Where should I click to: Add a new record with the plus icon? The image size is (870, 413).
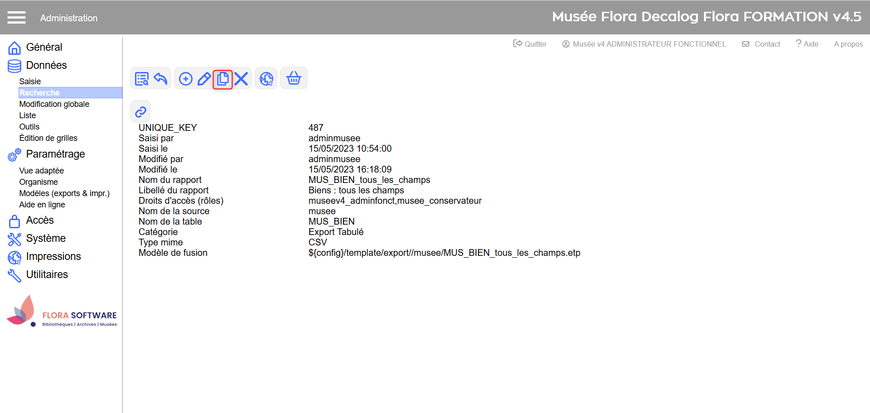point(186,79)
